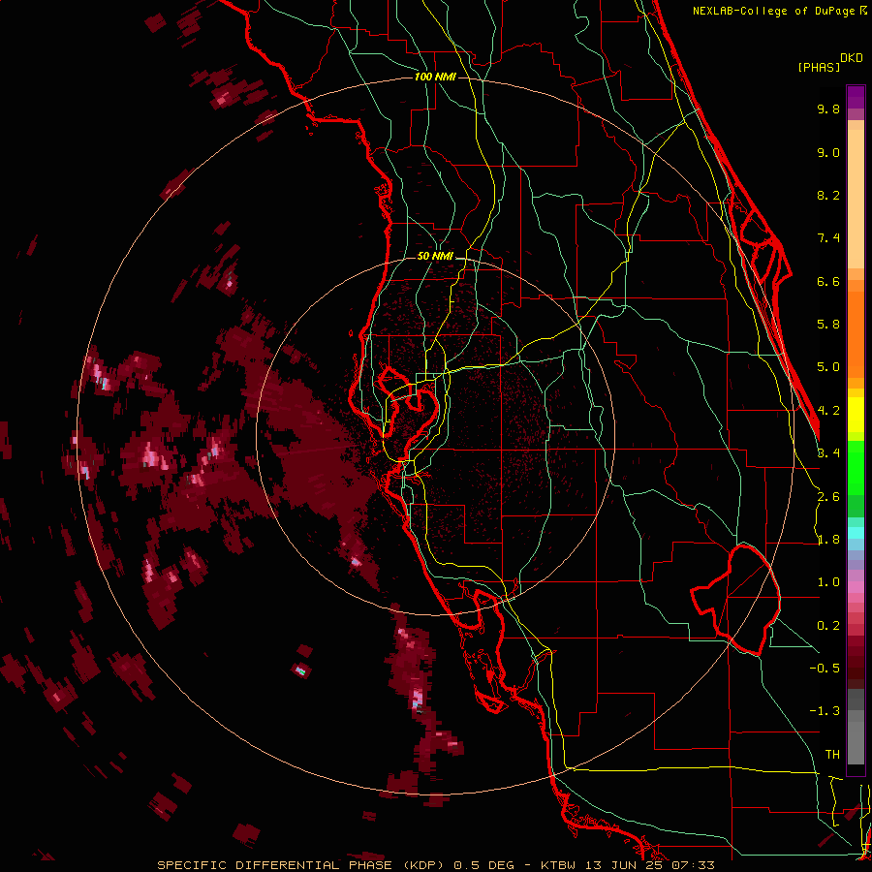Click the bright green color bar segment
Screen dimensions: 872x872
pos(856,468)
